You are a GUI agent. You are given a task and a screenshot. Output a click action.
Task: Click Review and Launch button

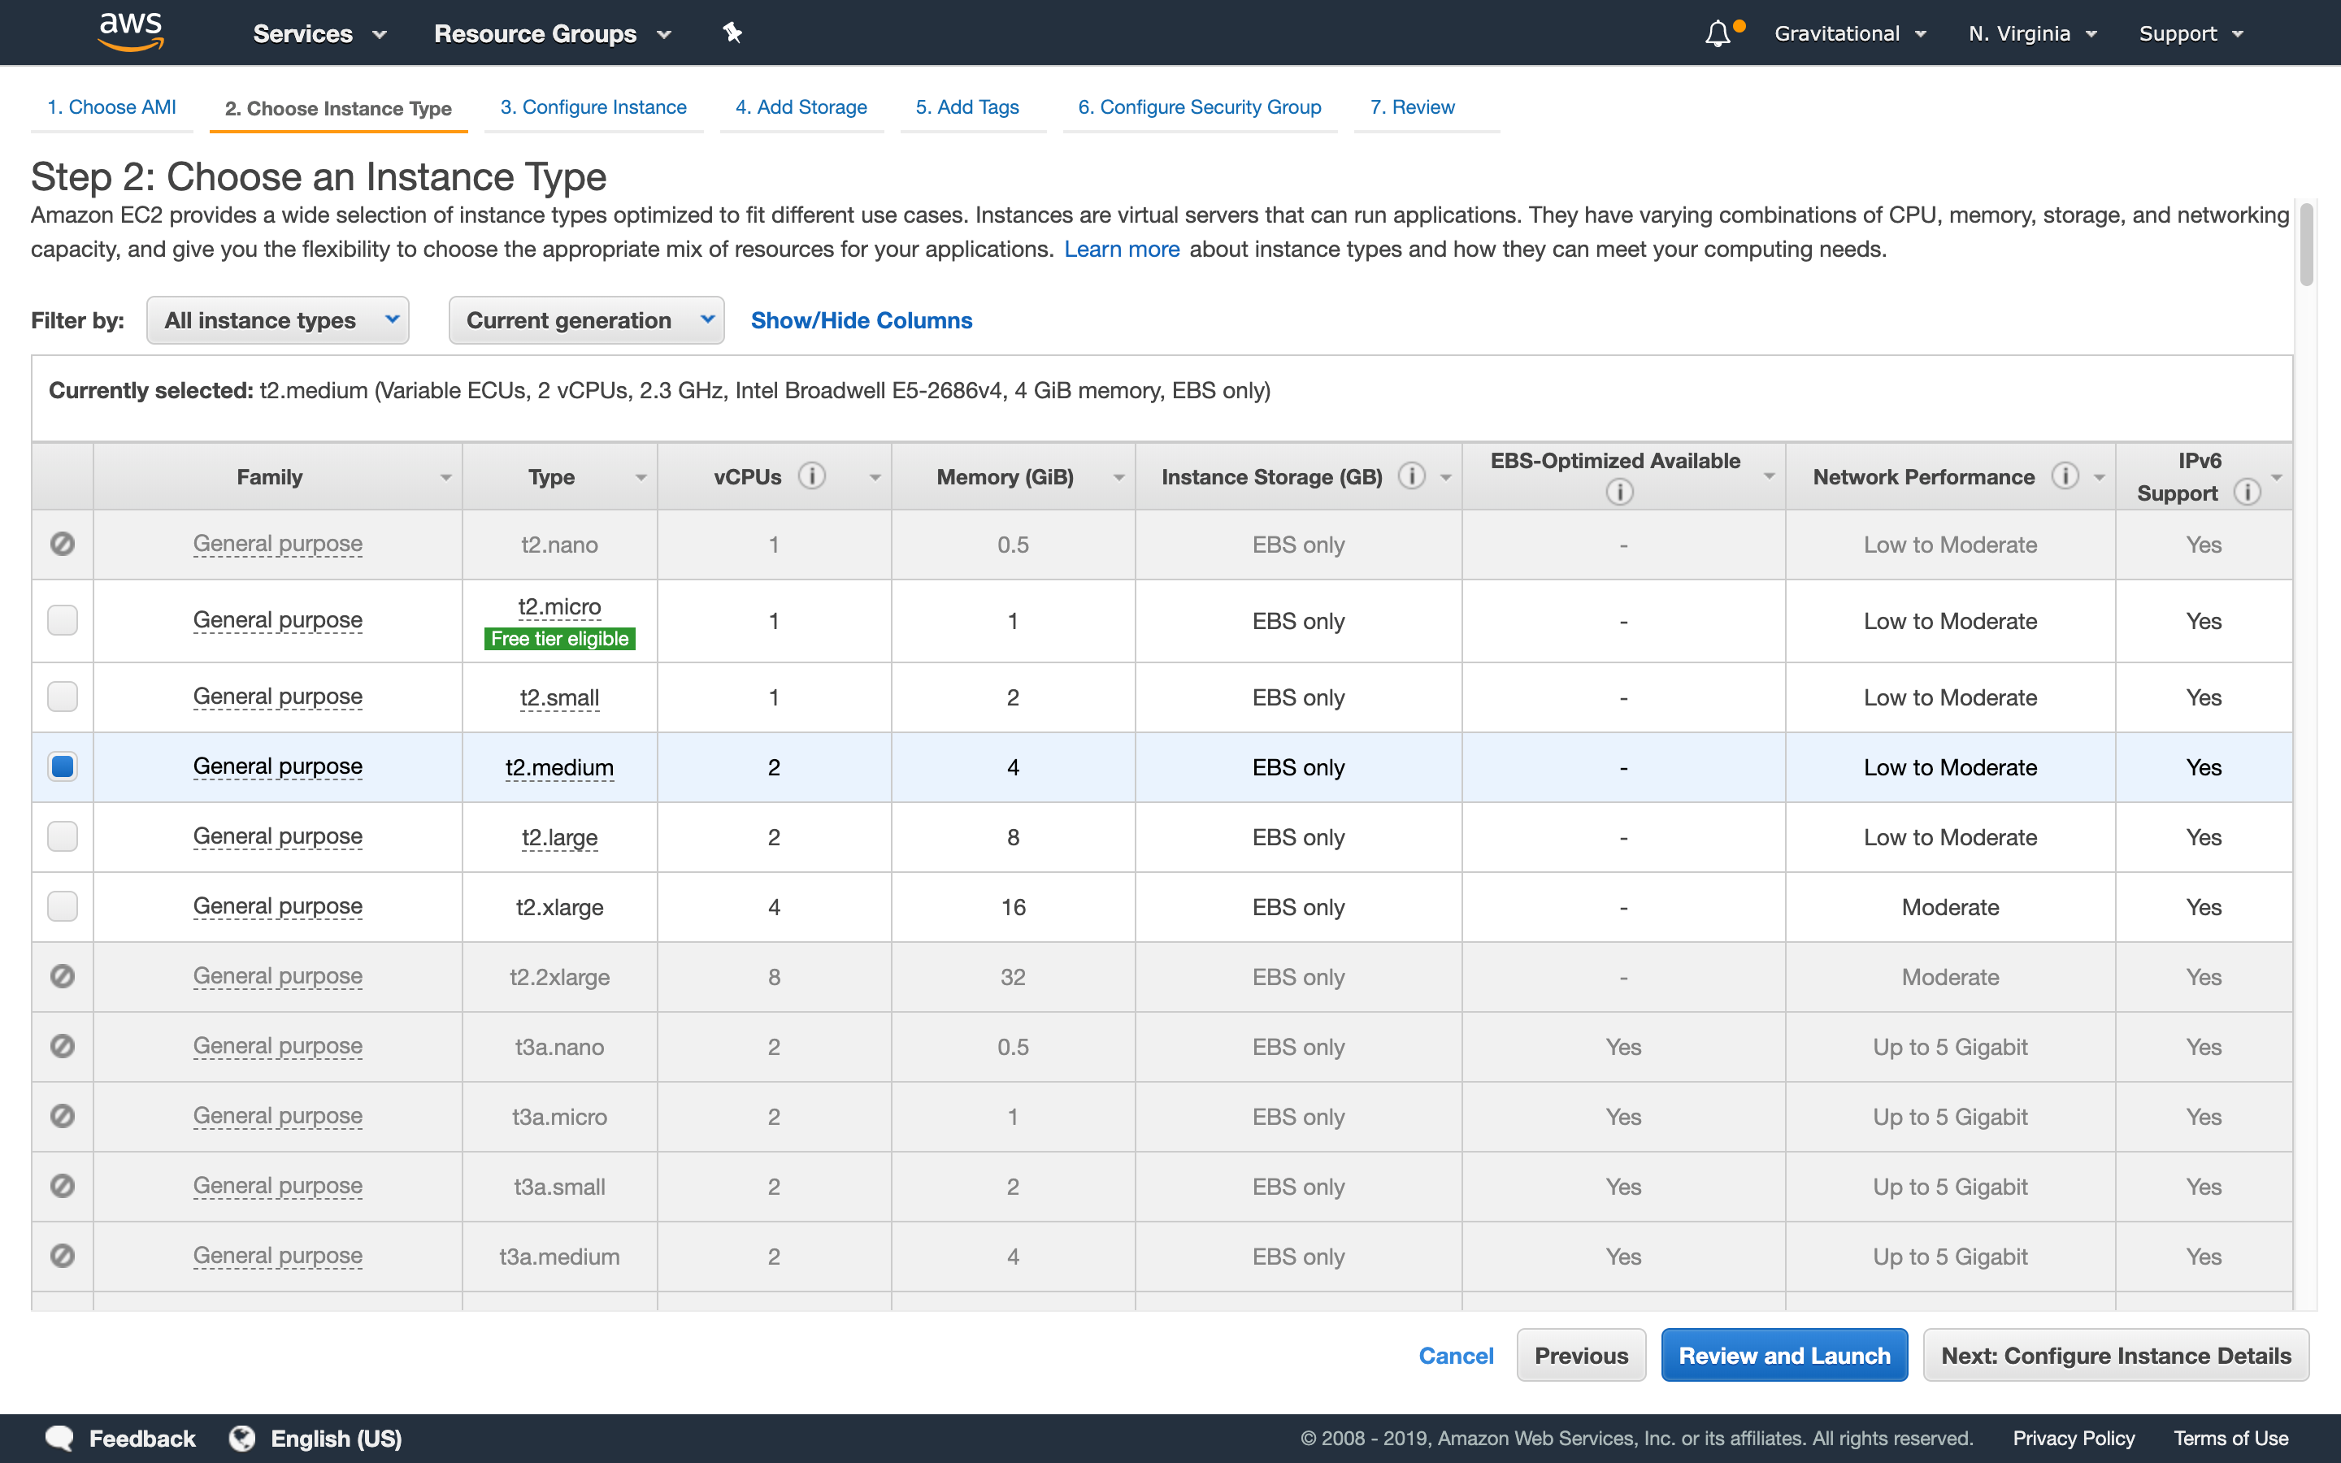coord(1784,1355)
